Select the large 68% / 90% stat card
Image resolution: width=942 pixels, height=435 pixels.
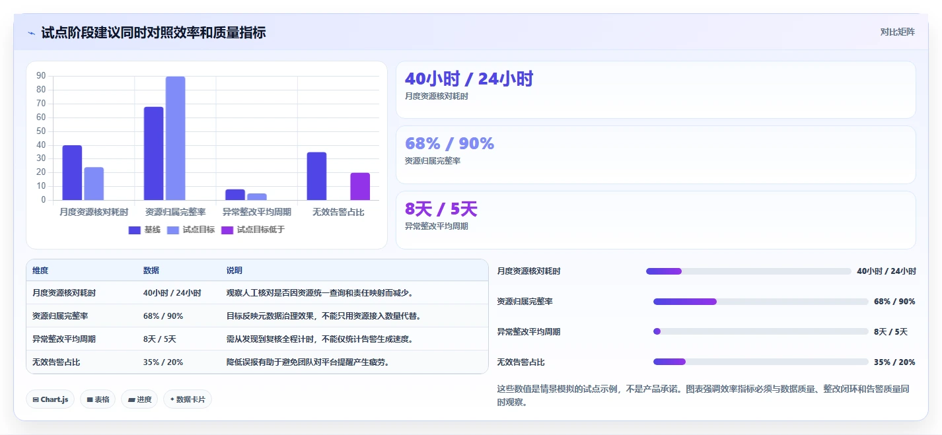click(x=655, y=154)
